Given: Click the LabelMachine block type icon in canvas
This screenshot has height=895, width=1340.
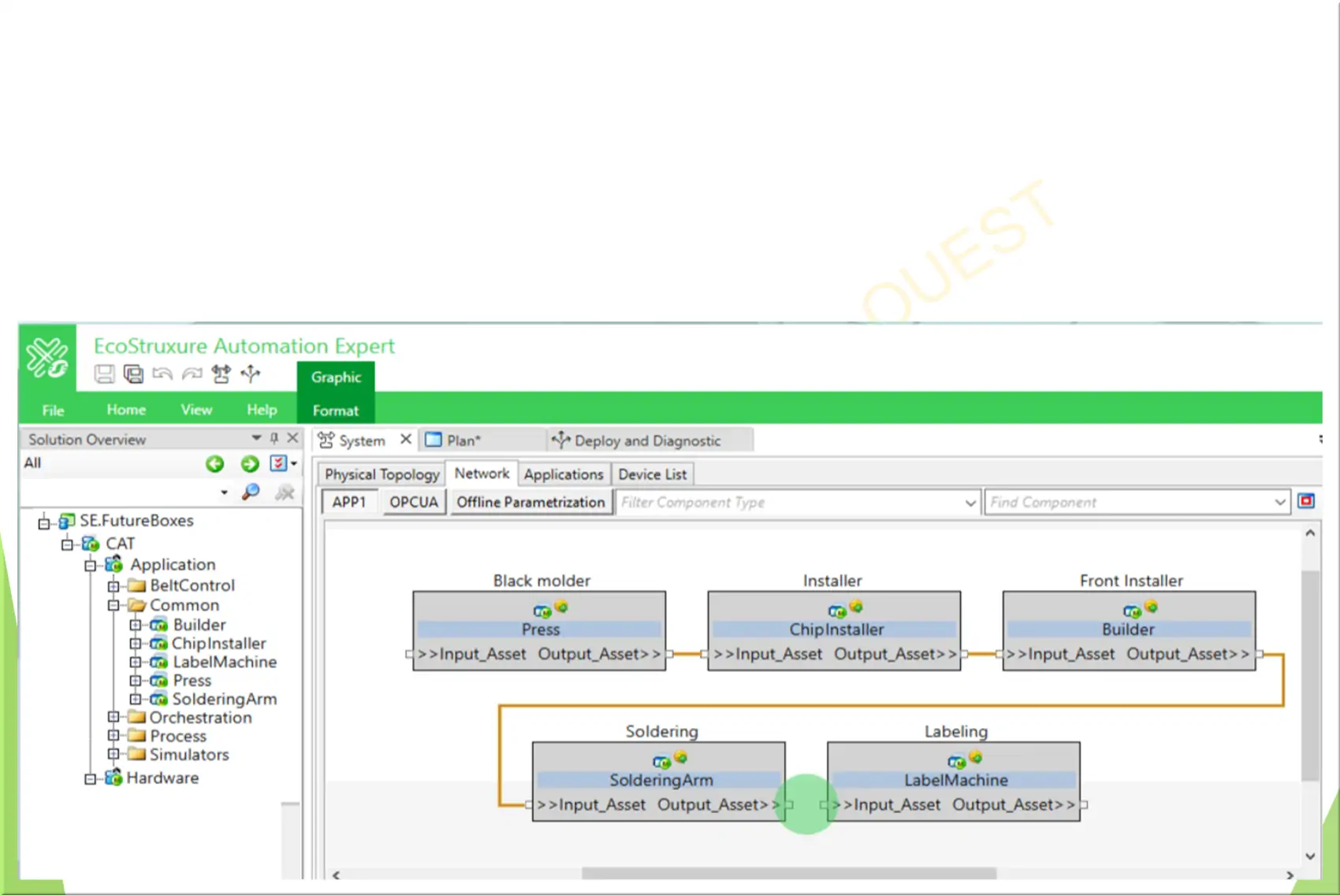Looking at the screenshot, I should pyautogui.click(x=956, y=761).
